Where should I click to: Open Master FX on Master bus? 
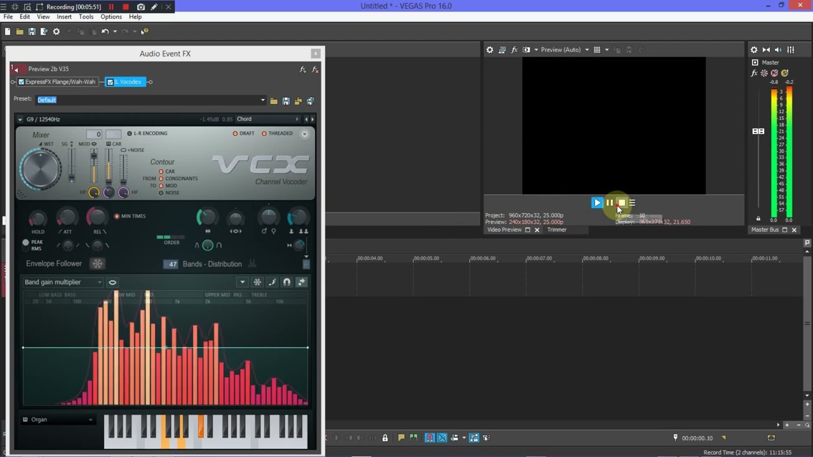click(754, 73)
